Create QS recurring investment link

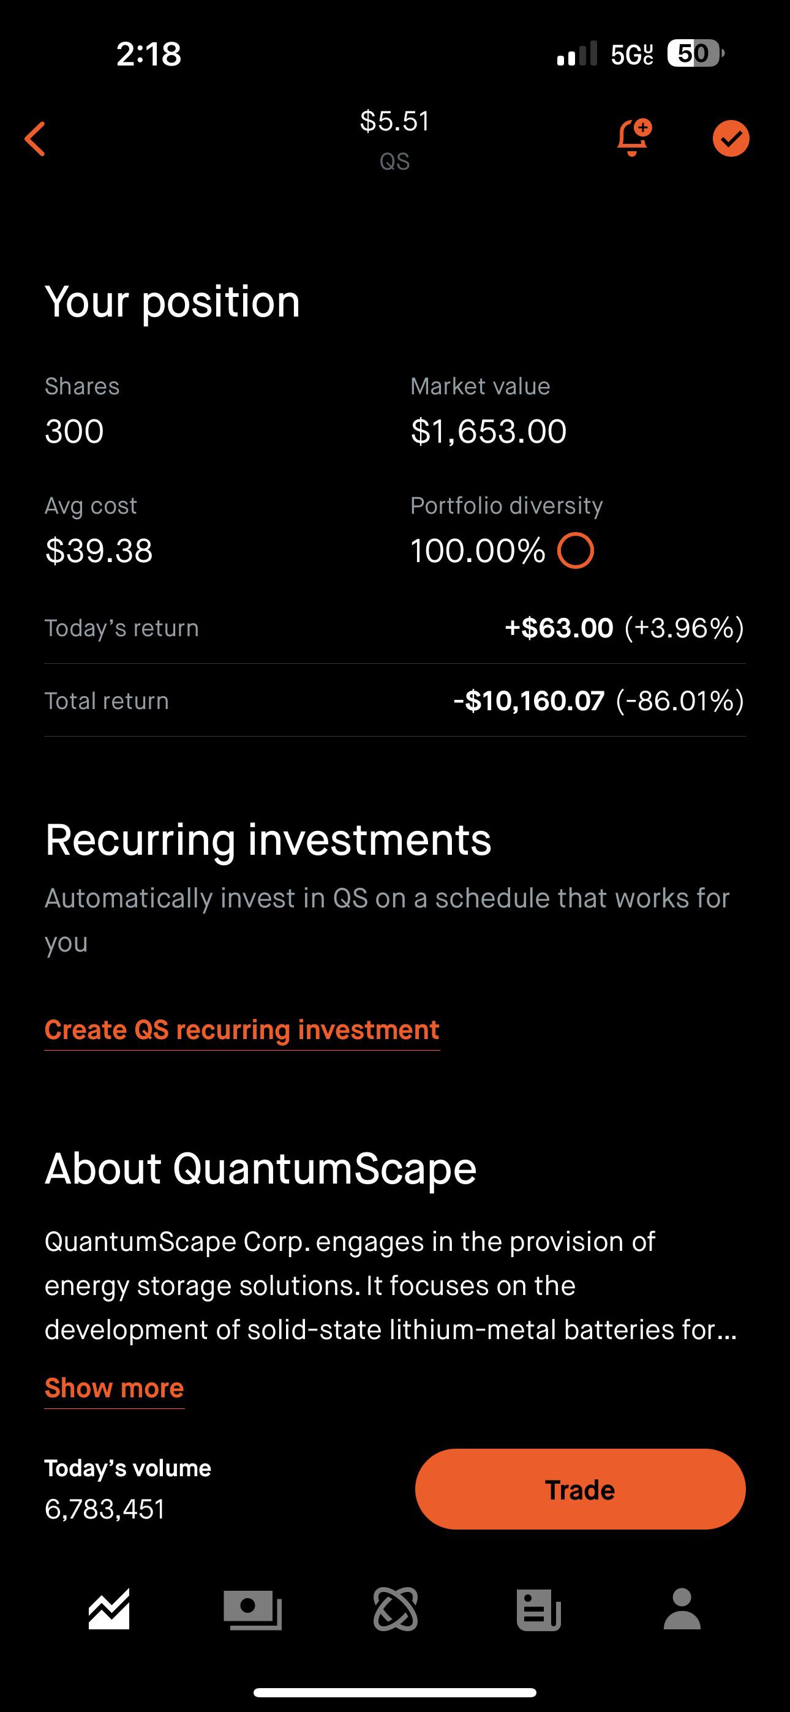tap(242, 1029)
